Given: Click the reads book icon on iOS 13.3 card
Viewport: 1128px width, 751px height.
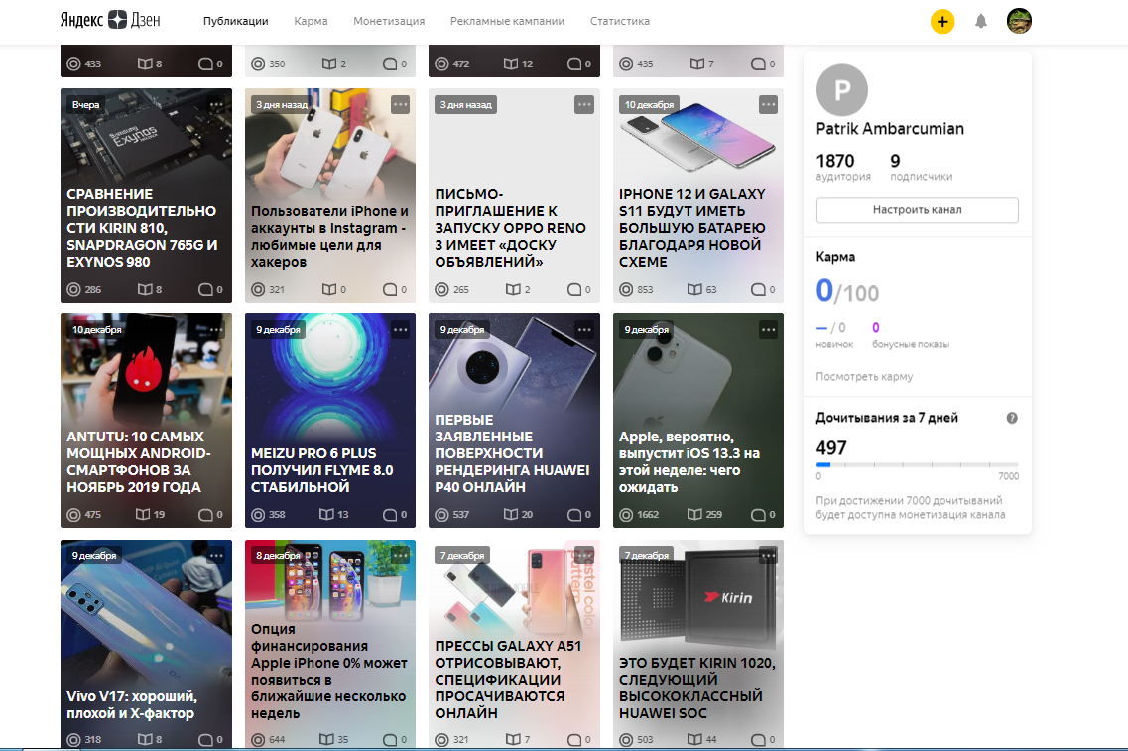Looking at the screenshot, I should [694, 515].
